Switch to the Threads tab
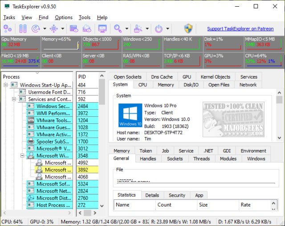This screenshot has height=226, width=285. pos(201,159)
